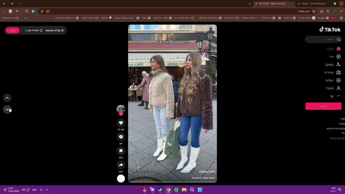Viewport: 345px width, 194px height.
Task: Open Spotify from the taskbar
Action: [x=176, y=190]
